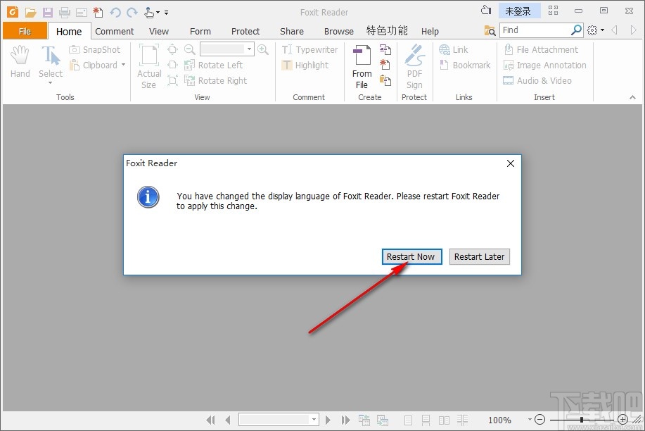This screenshot has height=431, width=645.
Task: Click the SnapShot tool
Action: click(x=95, y=50)
